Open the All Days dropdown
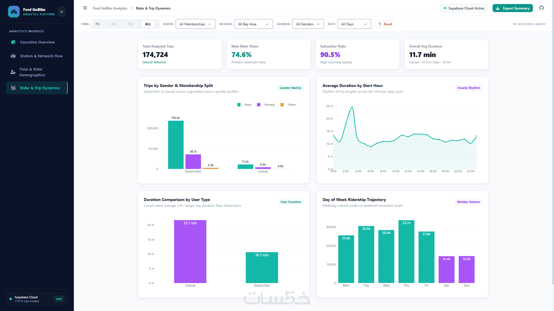Viewport: 554px width, 311px height. coord(354,24)
